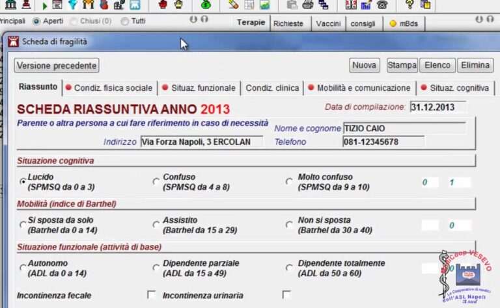Click the telephone icon in toolbar
The height and width of the screenshot is (308, 500).
coord(382,5)
